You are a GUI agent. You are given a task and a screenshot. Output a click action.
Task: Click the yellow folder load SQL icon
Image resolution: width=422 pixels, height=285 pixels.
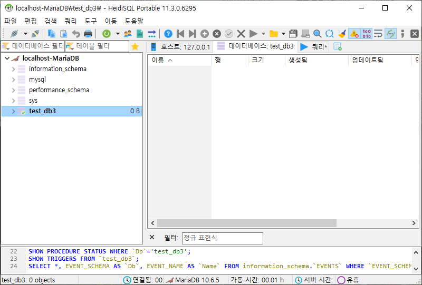[274, 34]
